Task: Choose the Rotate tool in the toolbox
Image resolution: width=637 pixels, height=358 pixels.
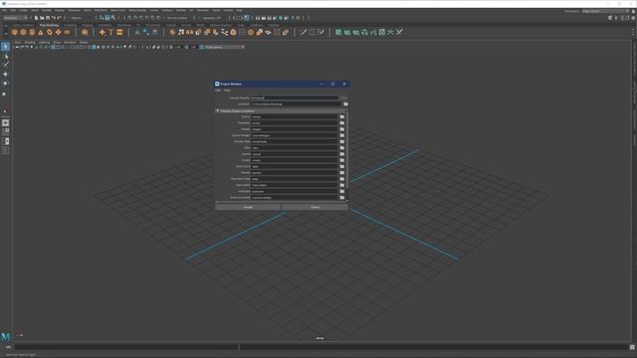Action: click(x=5, y=84)
